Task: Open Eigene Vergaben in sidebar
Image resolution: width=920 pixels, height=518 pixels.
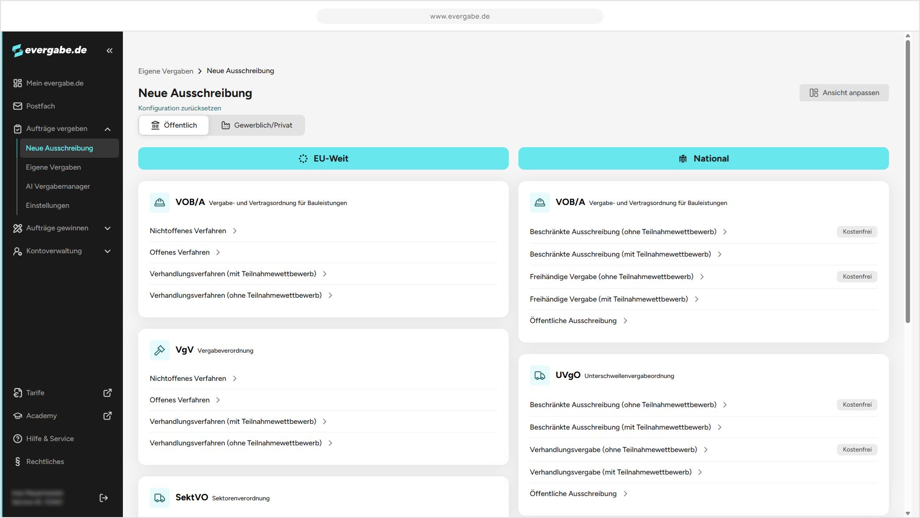Action: point(53,167)
